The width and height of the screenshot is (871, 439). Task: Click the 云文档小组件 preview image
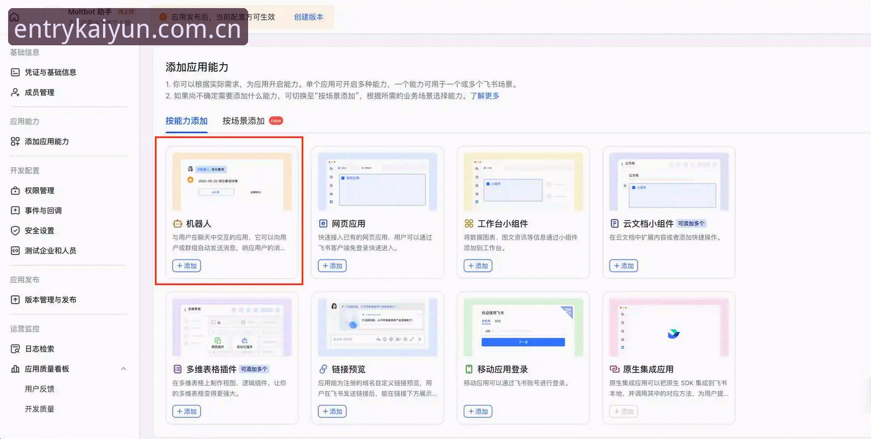pyautogui.click(x=669, y=182)
